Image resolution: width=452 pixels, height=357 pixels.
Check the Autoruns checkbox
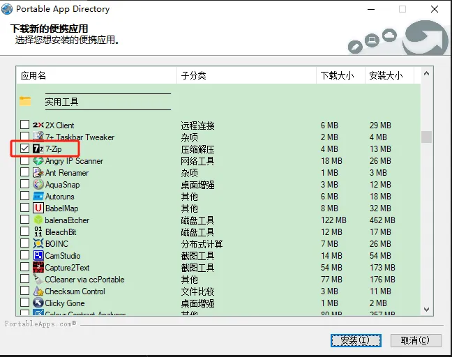[25, 196]
